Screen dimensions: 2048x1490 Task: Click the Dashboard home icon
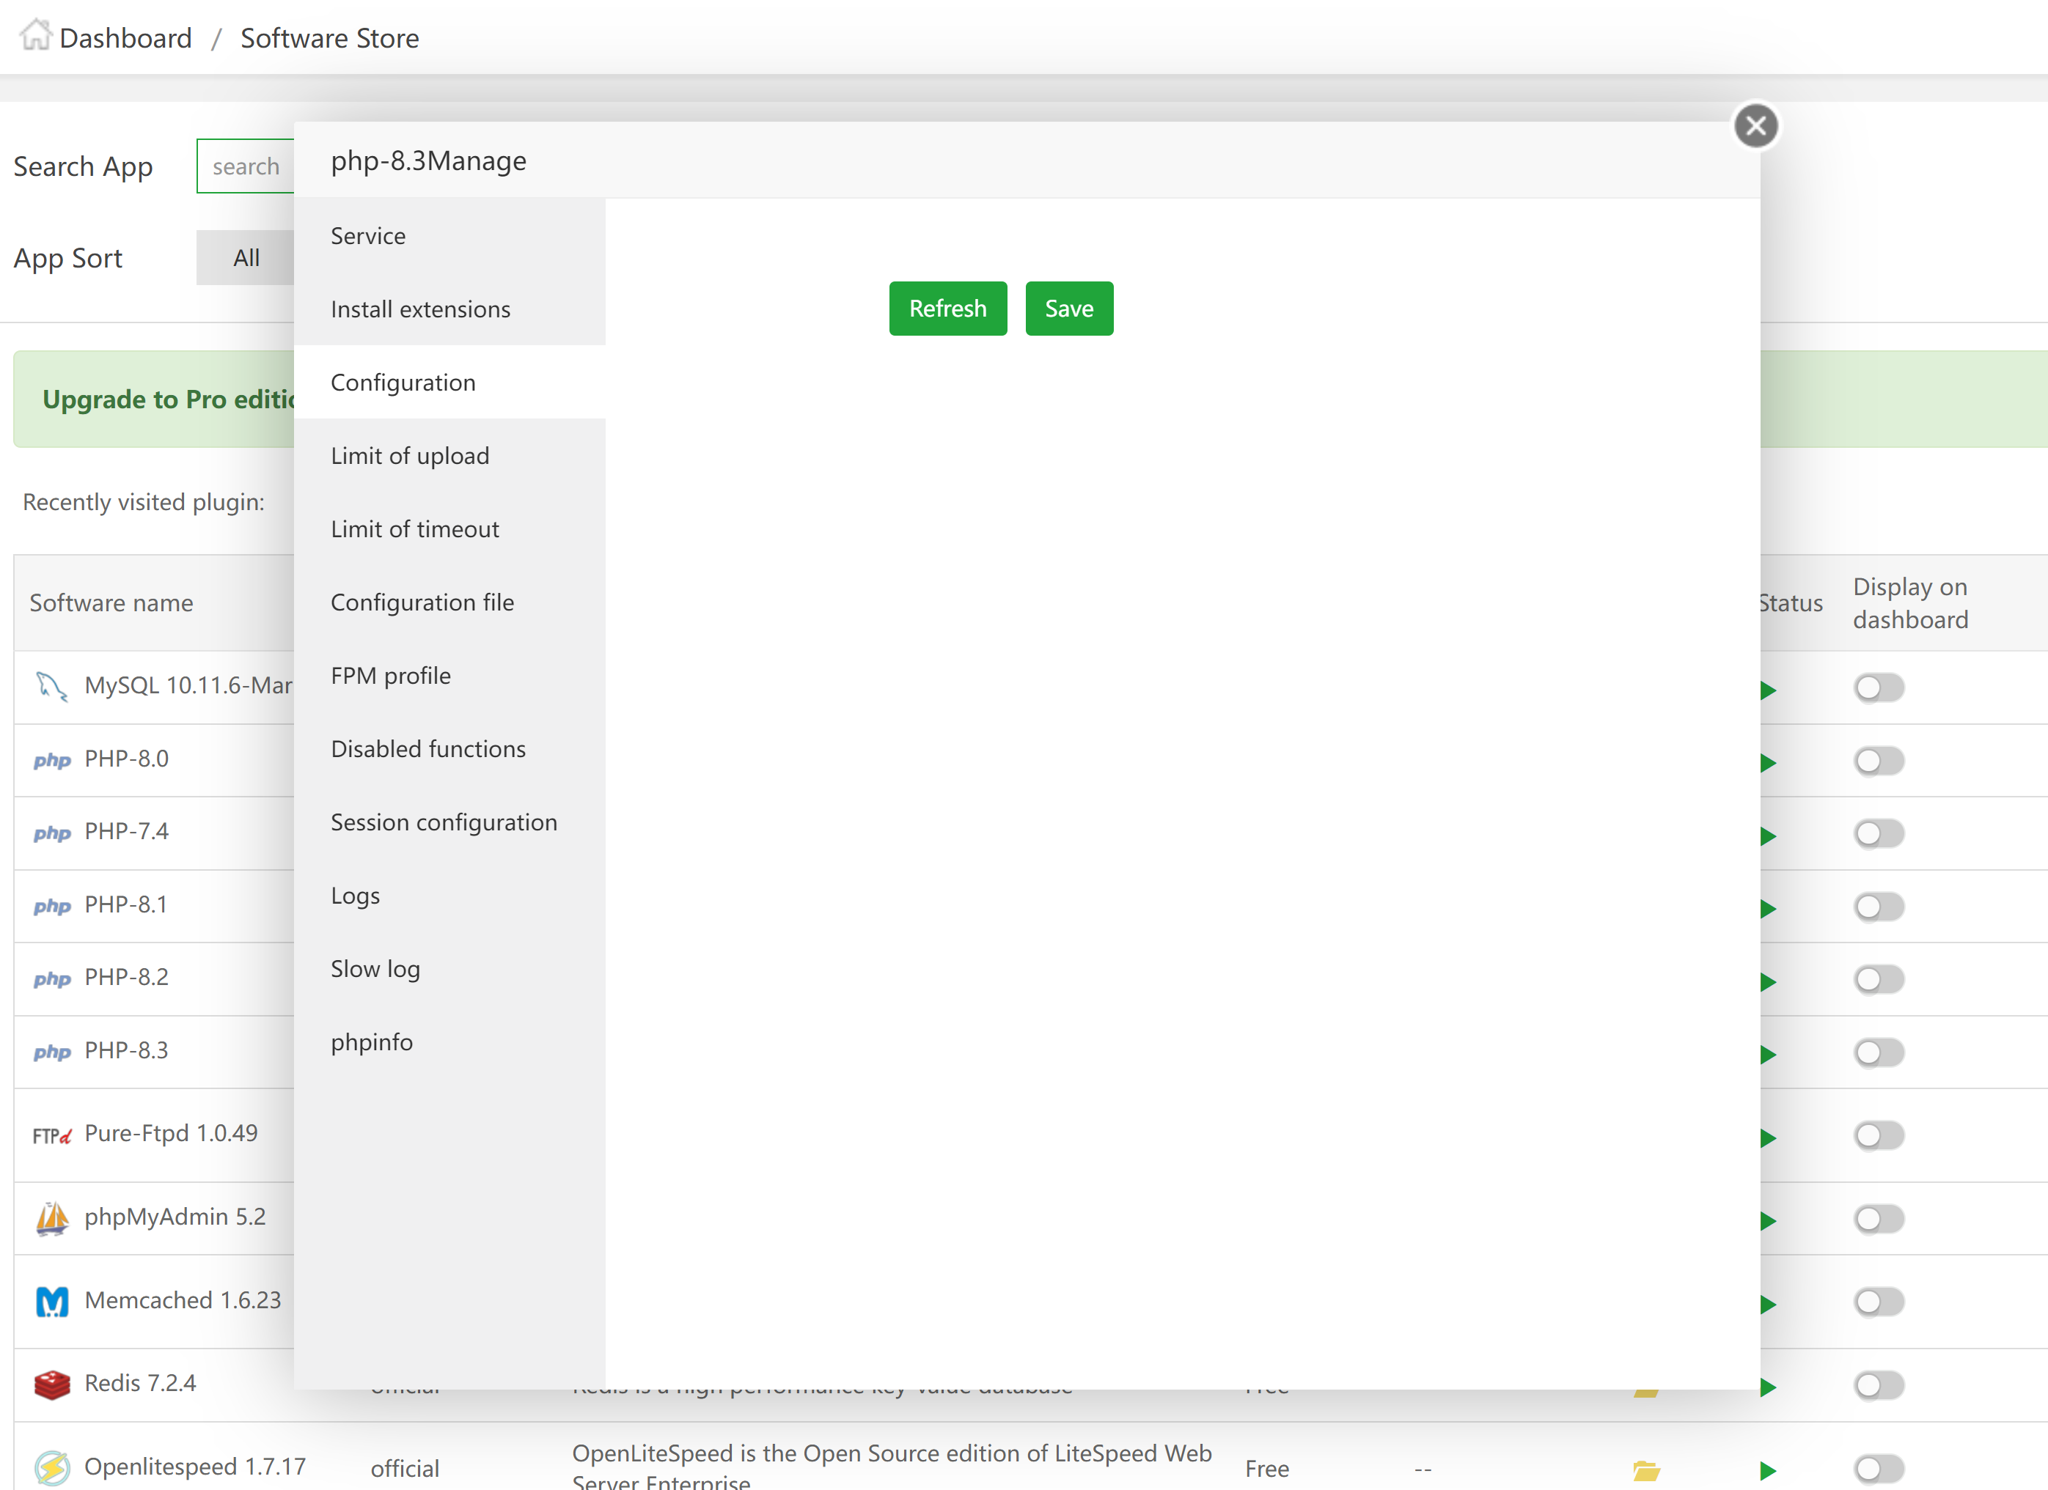click(x=35, y=36)
